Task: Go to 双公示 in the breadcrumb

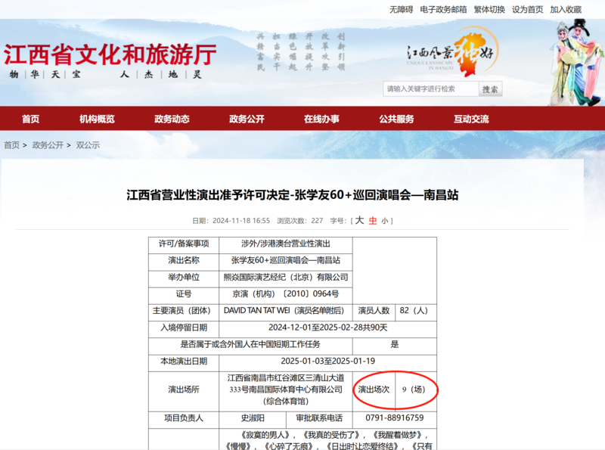Action: coord(88,145)
